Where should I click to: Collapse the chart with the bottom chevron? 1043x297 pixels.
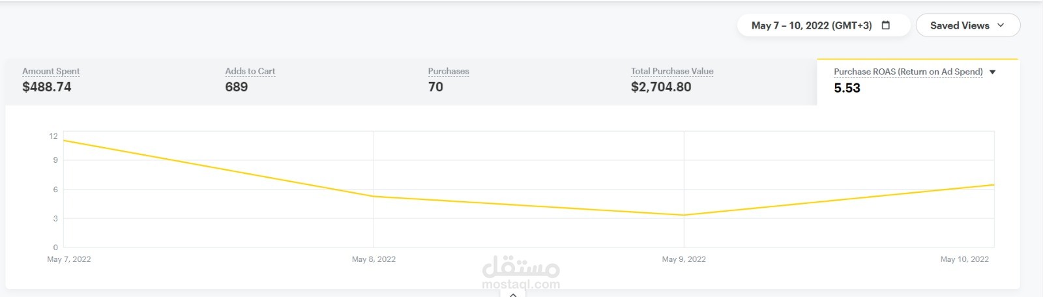tap(513, 294)
